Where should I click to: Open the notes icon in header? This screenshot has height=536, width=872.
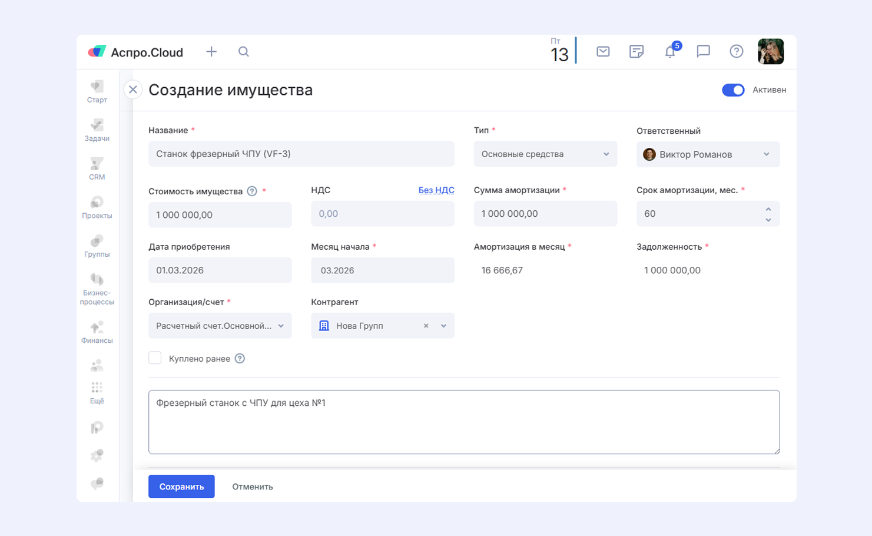[x=636, y=52]
